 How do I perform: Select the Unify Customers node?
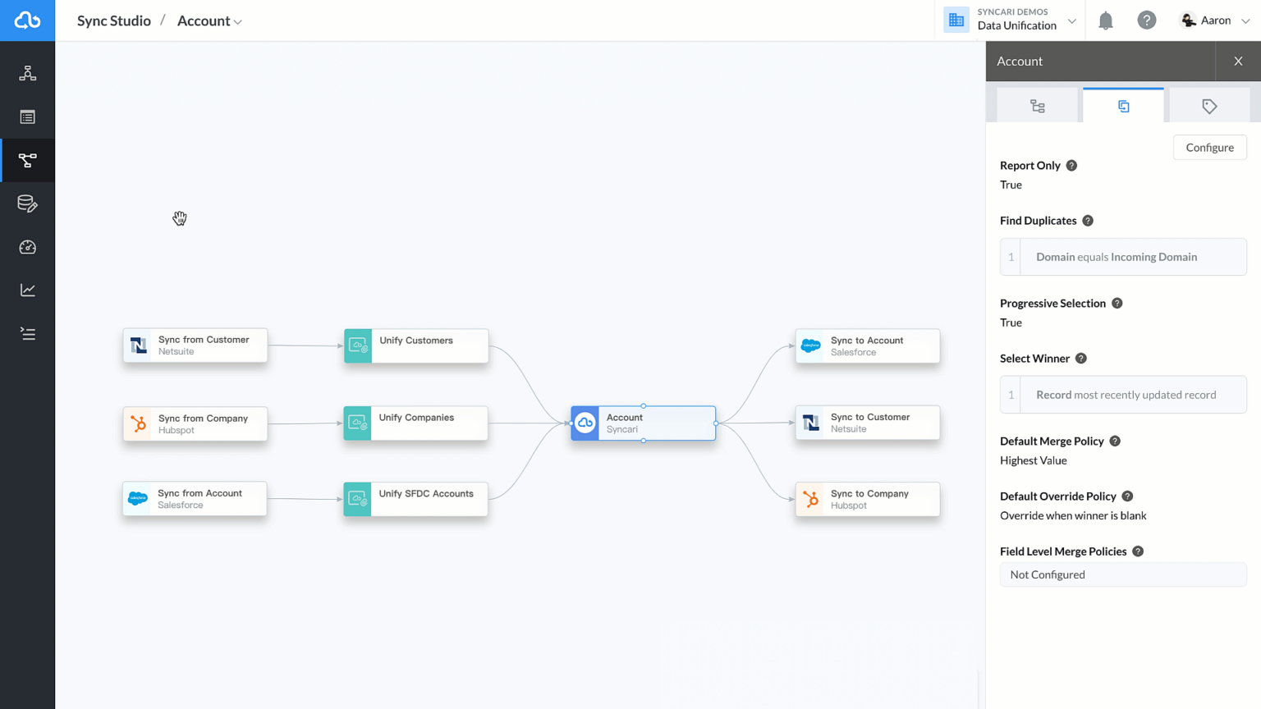coord(416,345)
